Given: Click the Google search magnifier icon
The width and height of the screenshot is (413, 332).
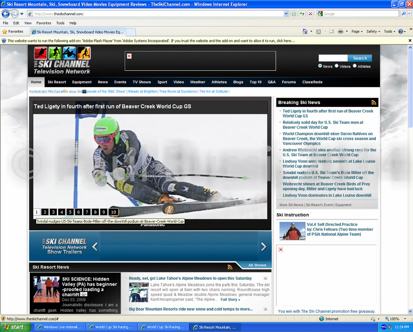Looking at the screenshot, I should click(x=403, y=14).
